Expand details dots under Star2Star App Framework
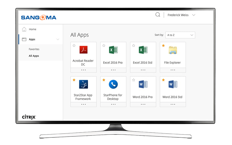 (84, 104)
